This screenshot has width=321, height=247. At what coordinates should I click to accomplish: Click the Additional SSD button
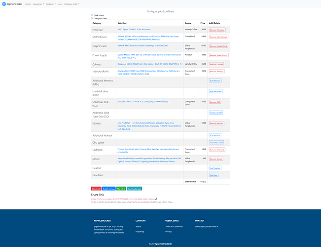coord(216,113)
